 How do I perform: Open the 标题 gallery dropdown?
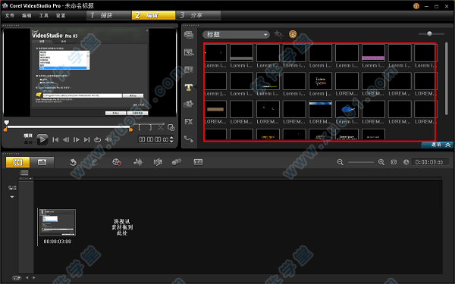click(x=236, y=35)
